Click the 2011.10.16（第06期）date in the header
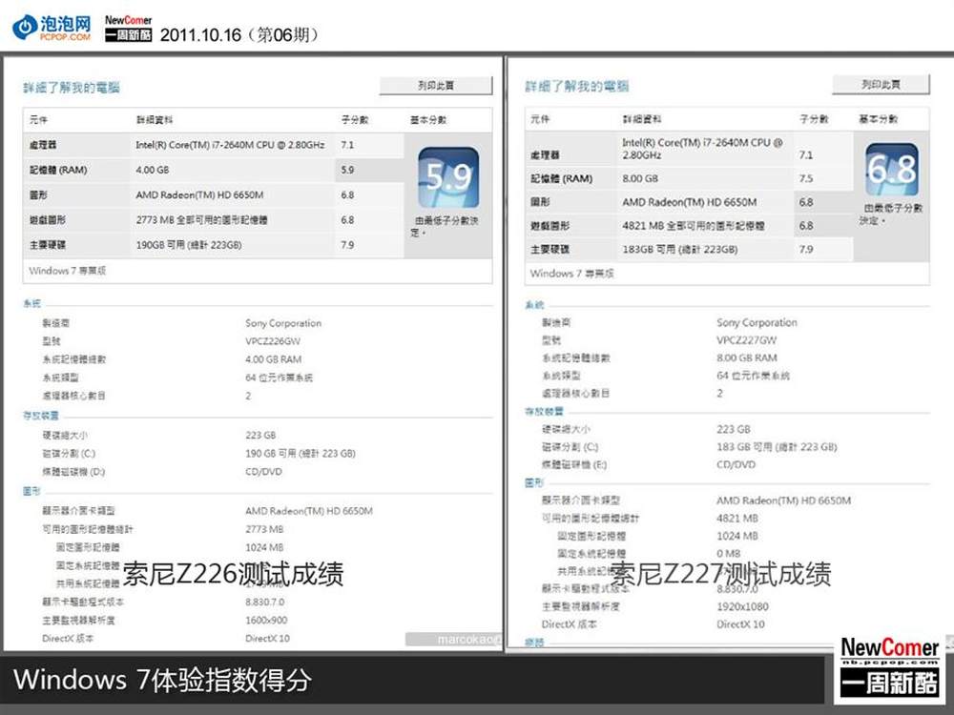Image resolution: width=954 pixels, height=715 pixels. [x=239, y=34]
